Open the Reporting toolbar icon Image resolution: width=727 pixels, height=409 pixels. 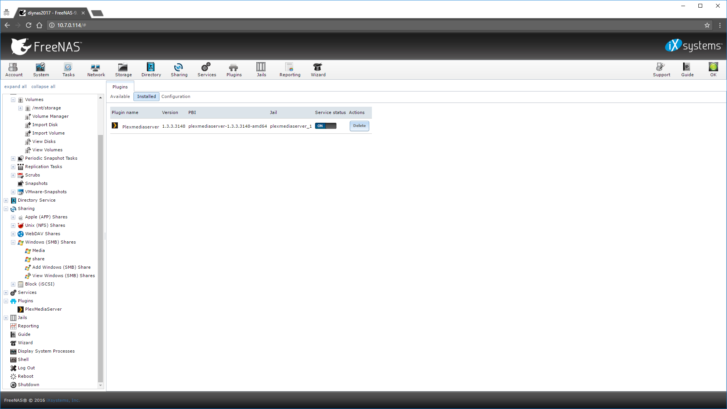coord(290,70)
